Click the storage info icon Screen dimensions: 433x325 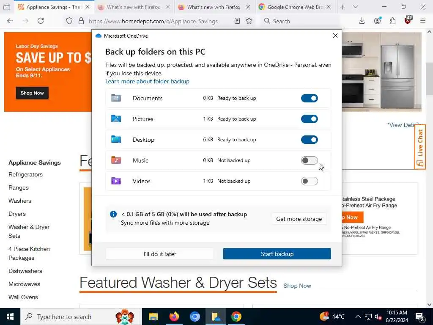(x=113, y=214)
